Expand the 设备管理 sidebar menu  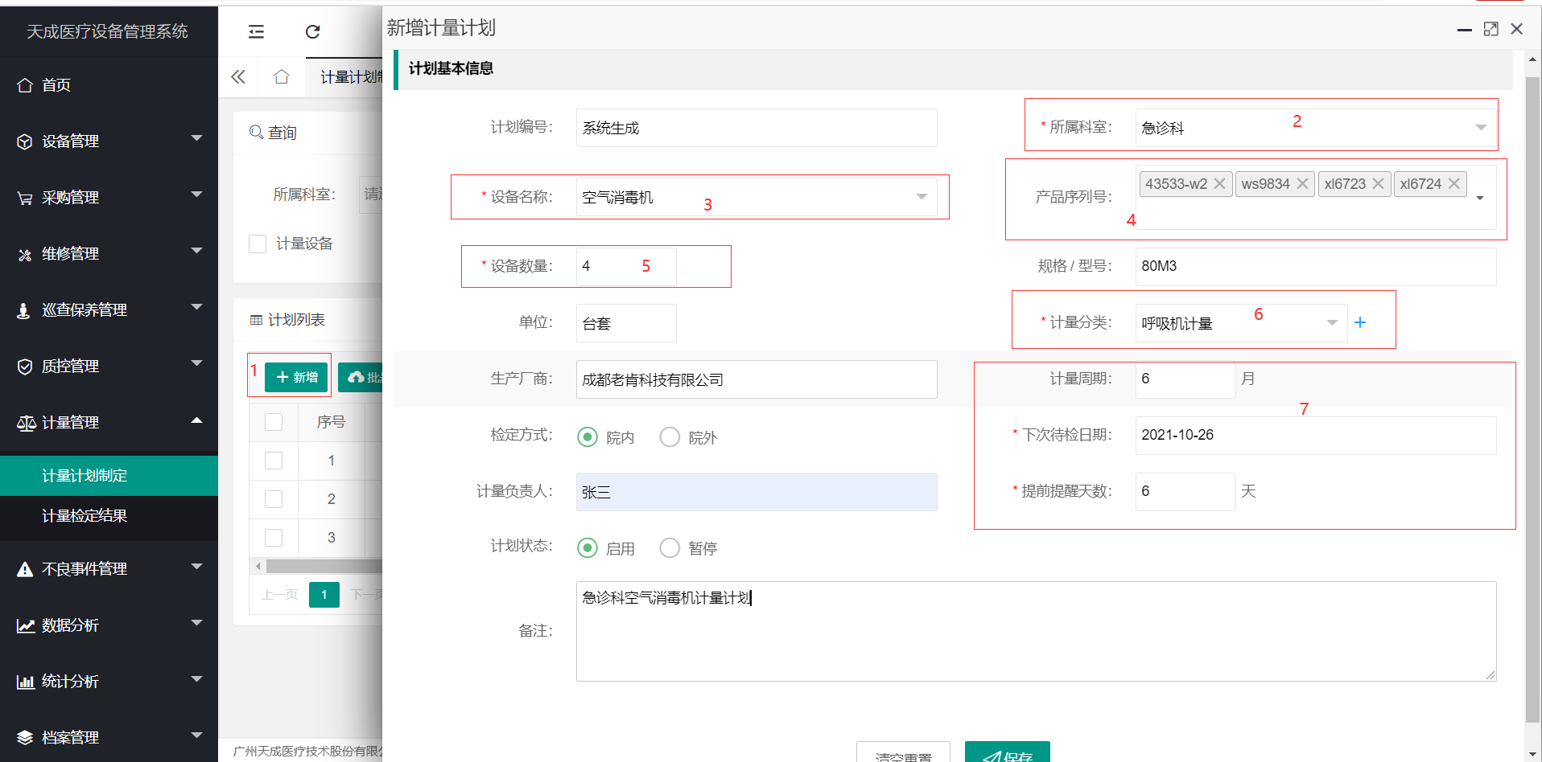point(109,141)
